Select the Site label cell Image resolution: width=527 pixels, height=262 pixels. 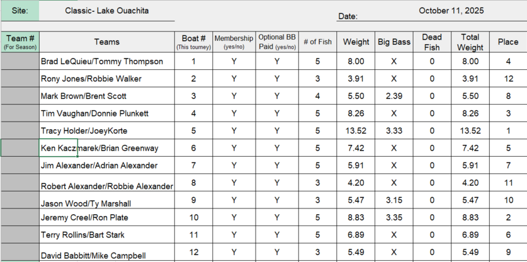(x=20, y=11)
